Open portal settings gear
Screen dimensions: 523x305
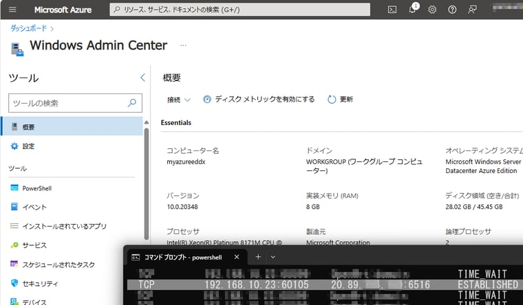point(432,10)
